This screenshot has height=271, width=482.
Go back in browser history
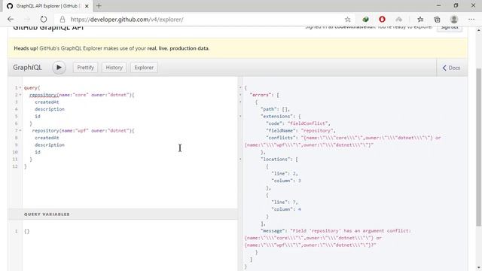11,20
